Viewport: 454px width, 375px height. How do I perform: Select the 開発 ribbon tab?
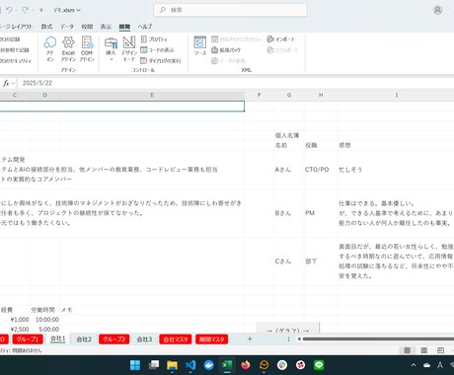[x=124, y=27]
